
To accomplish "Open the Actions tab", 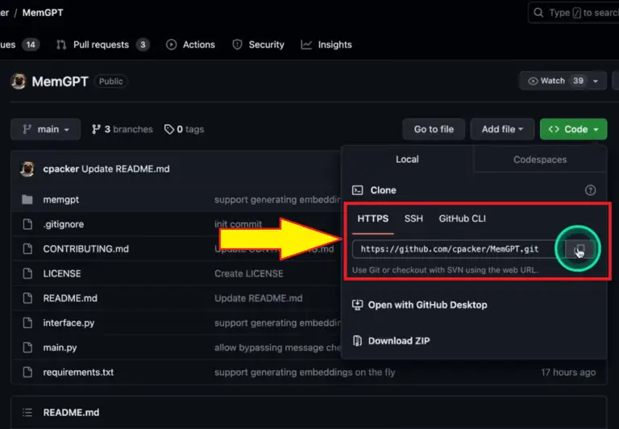I will tap(190, 44).
